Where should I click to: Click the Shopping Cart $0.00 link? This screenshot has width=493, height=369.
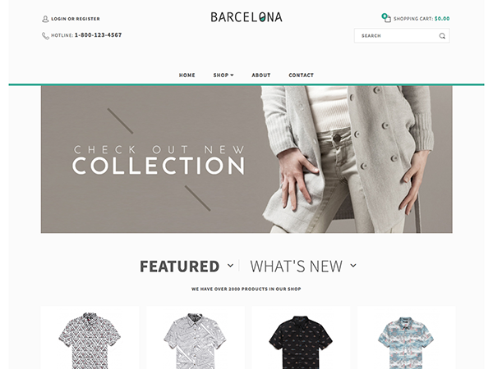(x=422, y=19)
